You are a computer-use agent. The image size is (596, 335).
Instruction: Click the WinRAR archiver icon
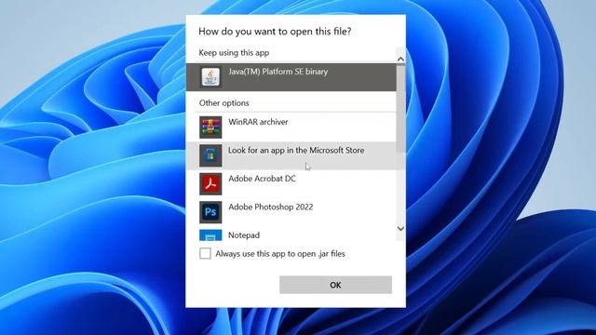tap(210, 127)
